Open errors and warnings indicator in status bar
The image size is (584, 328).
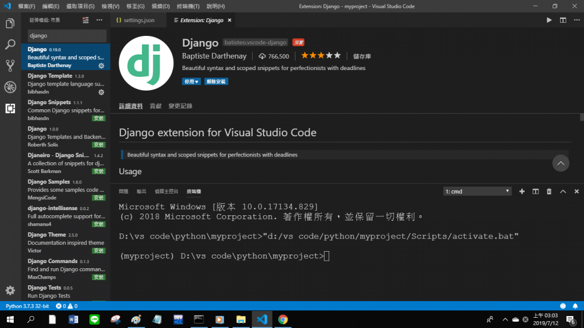67,306
